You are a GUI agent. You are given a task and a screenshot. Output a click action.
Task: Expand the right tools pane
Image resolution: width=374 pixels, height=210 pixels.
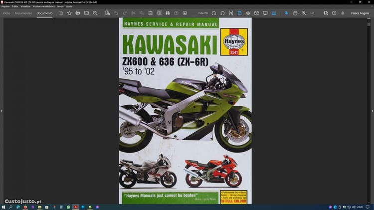point(372,111)
